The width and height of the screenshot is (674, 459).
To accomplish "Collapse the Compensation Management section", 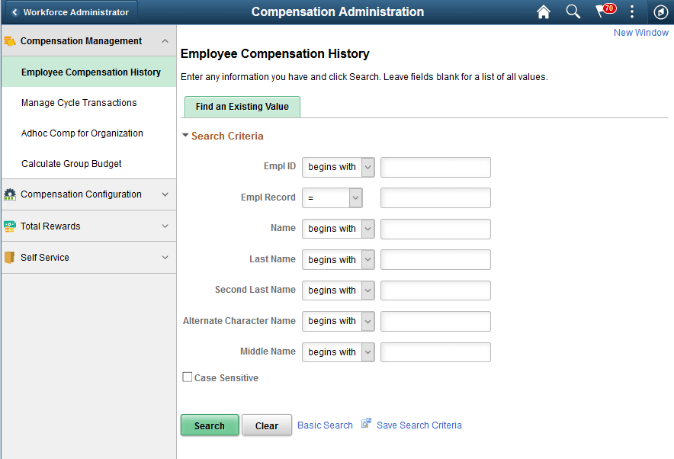I will [165, 40].
